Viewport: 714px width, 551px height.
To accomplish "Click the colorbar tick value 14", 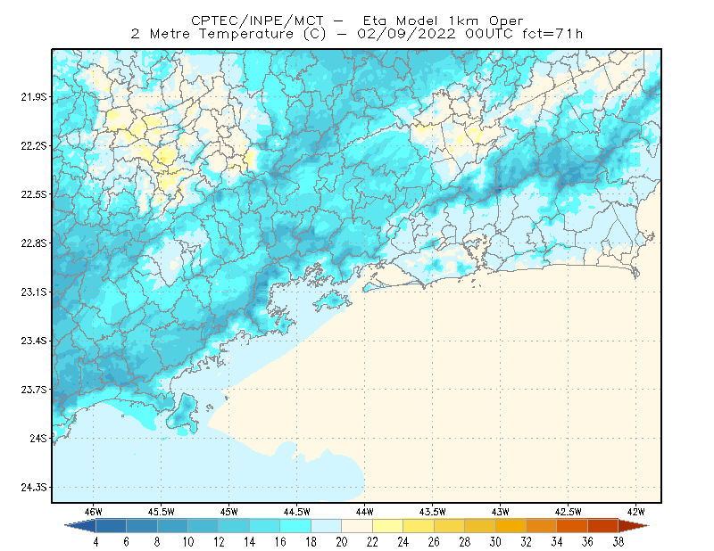I will point(250,542).
